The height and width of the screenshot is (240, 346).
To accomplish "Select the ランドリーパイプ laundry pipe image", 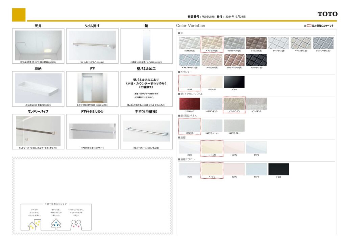I will tap(38, 131).
